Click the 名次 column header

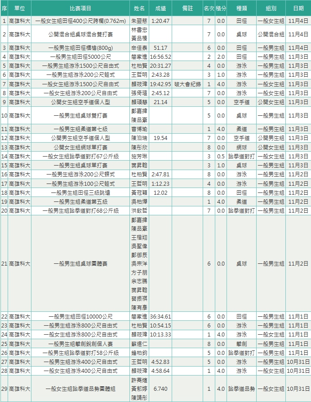[x=209, y=9]
